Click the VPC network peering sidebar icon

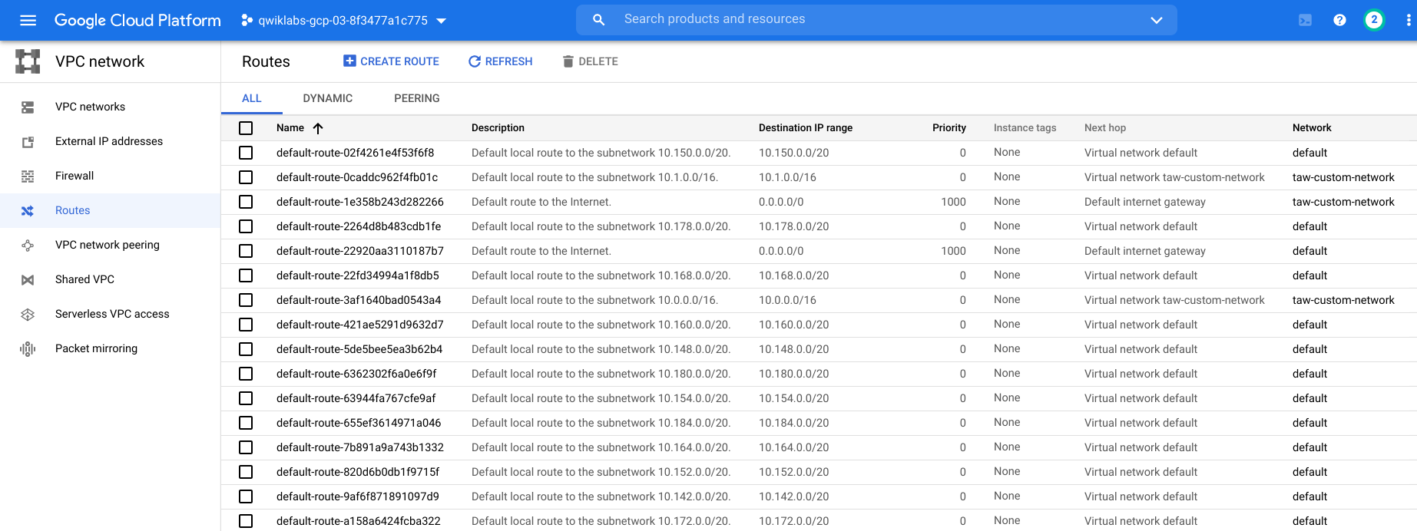click(x=28, y=246)
